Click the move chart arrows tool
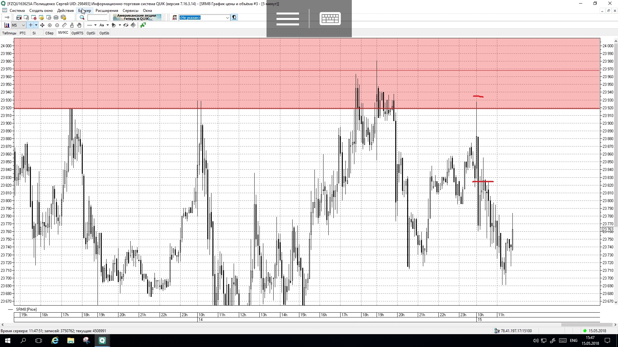The width and height of the screenshot is (618, 347). click(x=42, y=25)
